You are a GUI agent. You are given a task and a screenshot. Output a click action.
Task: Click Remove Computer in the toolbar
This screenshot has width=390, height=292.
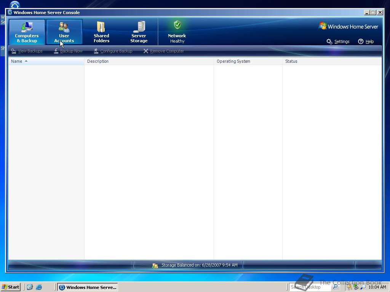pyautogui.click(x=164, y=51)
